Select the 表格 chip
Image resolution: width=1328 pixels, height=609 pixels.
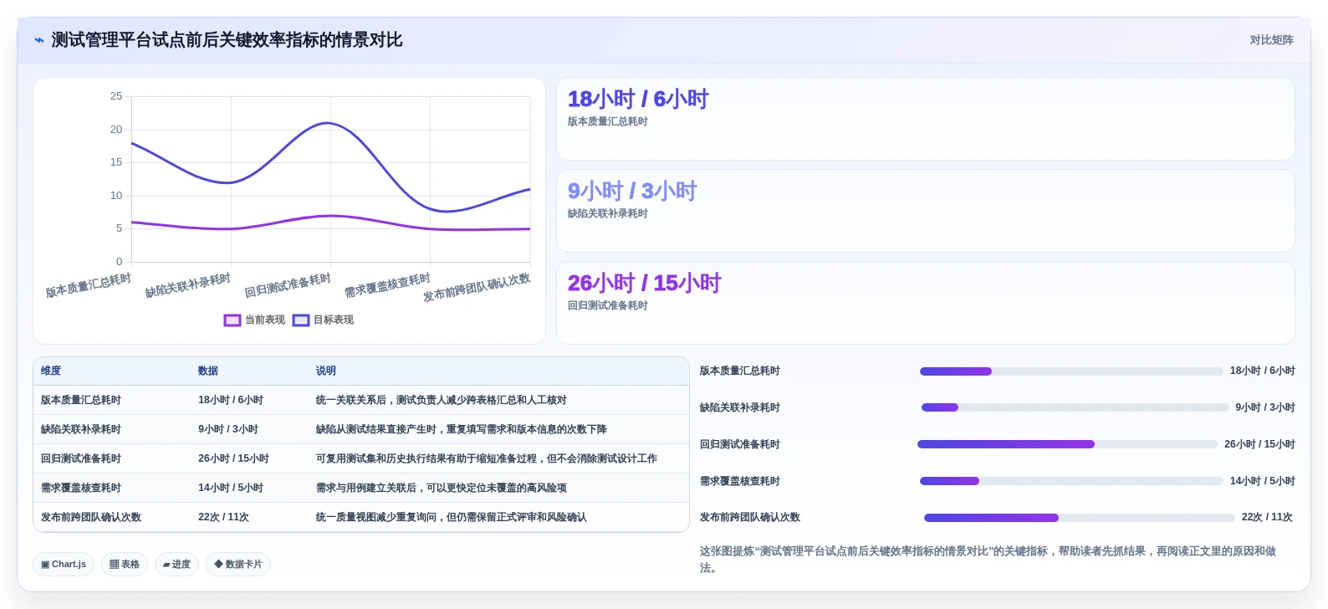click(x=125, y=565)
